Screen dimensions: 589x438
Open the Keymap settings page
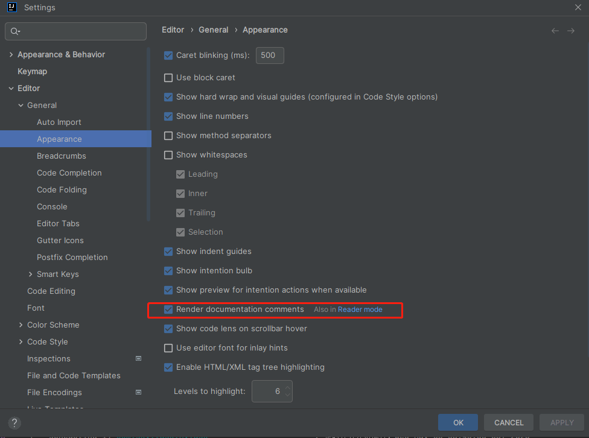pos(32,71)
